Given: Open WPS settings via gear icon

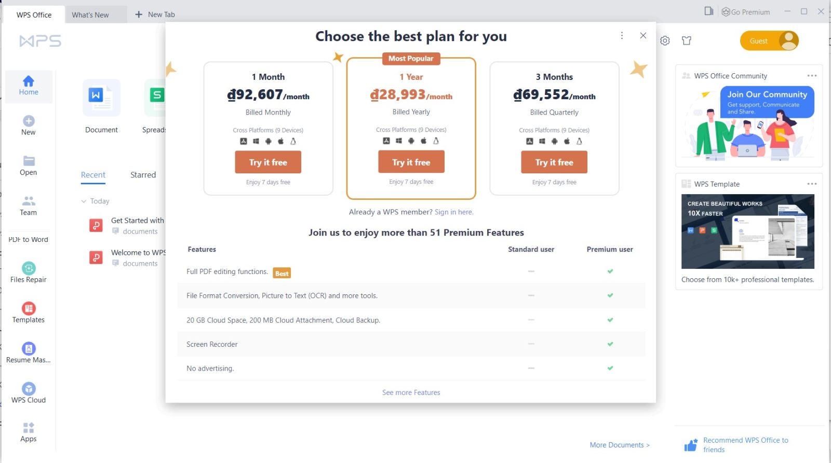Looking at the screenshot, I should point(665,40).
